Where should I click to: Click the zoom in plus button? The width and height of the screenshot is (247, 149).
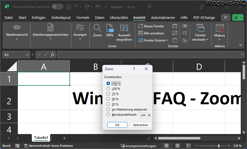pos(228,146)
